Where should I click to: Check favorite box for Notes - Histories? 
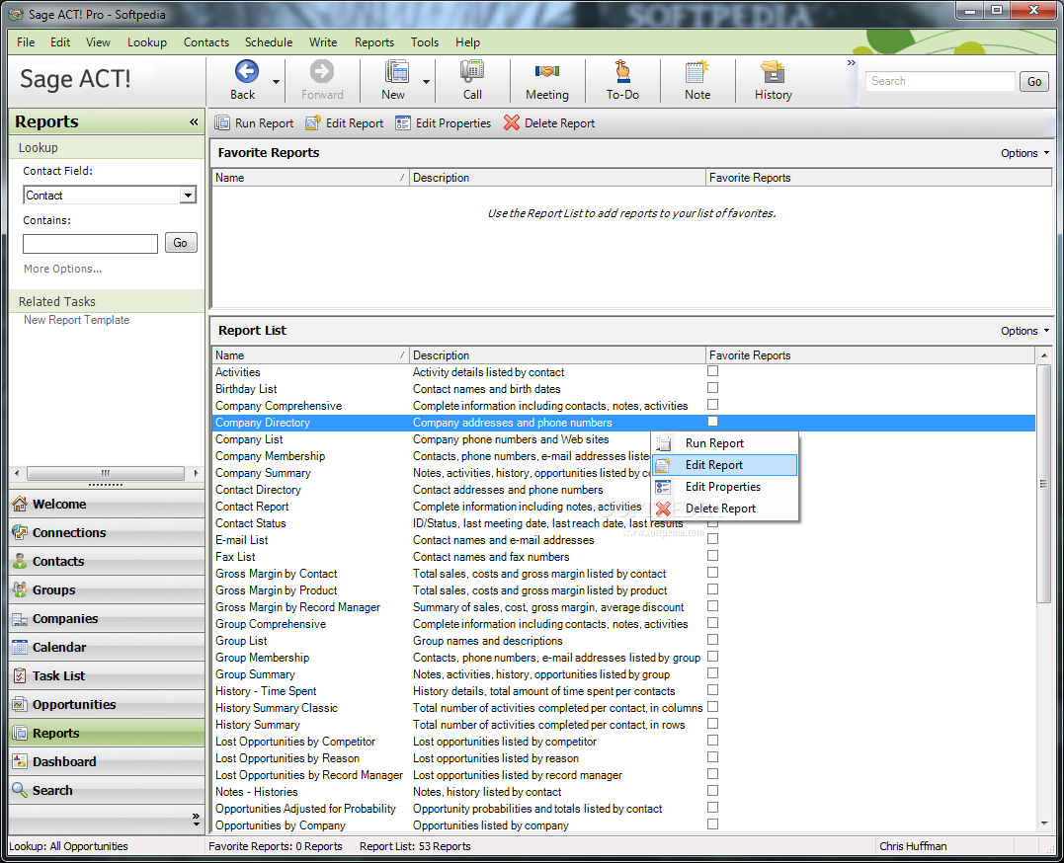[712, 791]
